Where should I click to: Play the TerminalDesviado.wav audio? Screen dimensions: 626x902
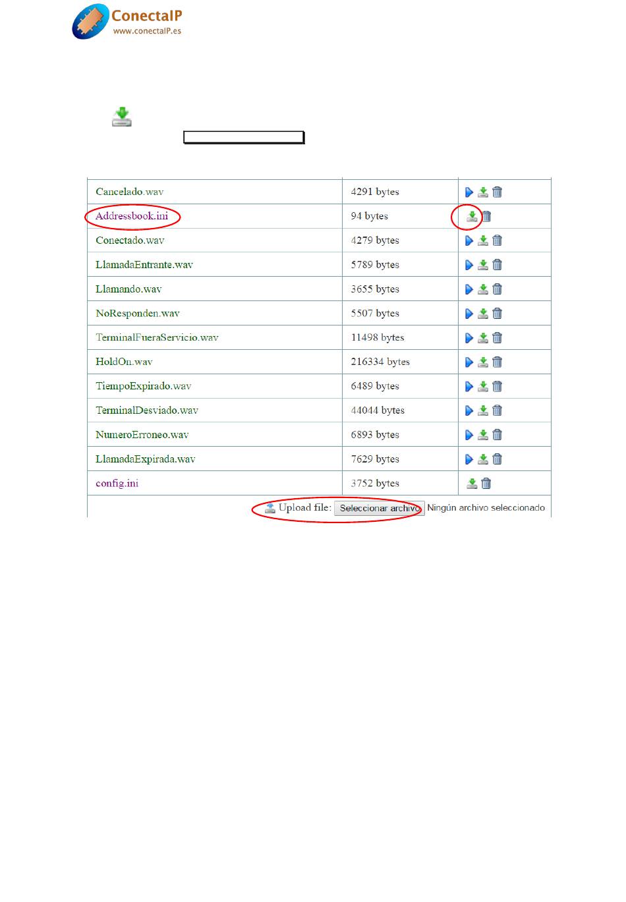coord(469,410)
